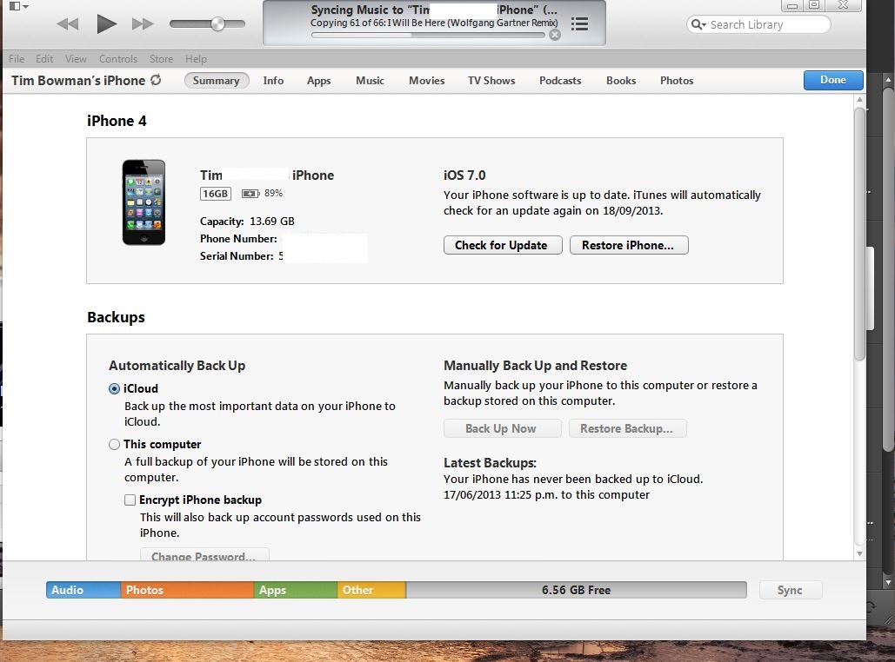
Task: Click the Sync button
Action: tap(791, 590)
